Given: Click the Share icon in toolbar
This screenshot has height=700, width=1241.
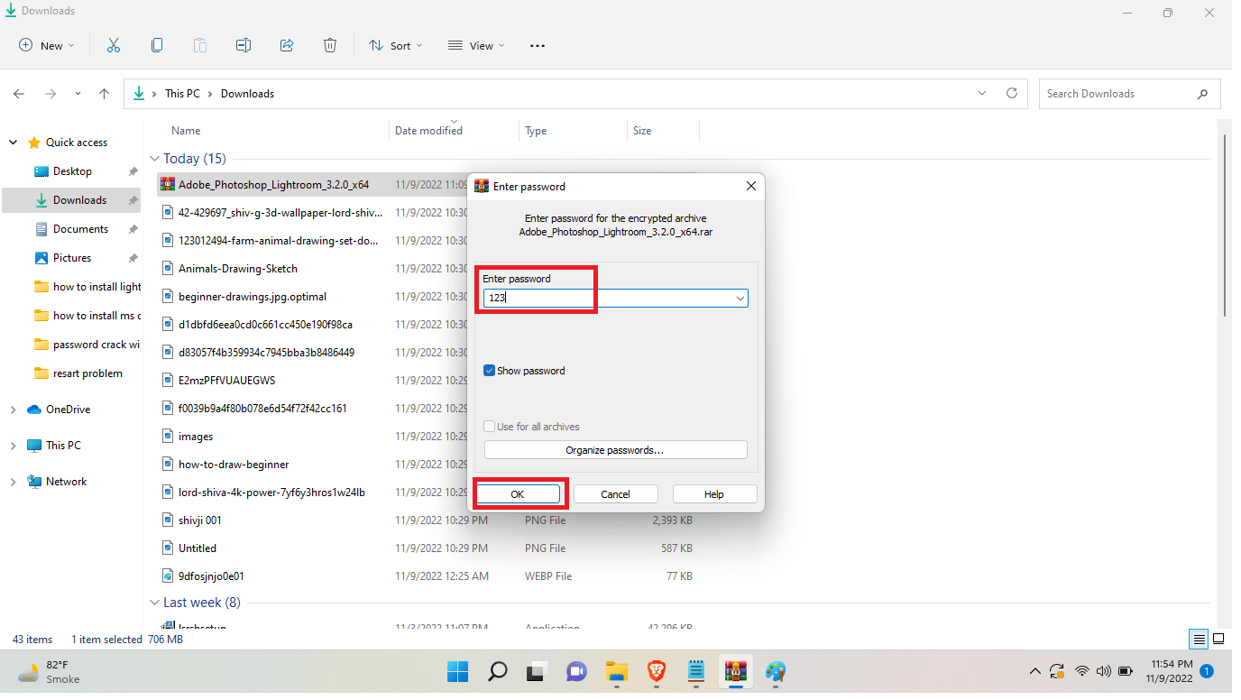Looking at the screenshot, I should tap(287, 45).
